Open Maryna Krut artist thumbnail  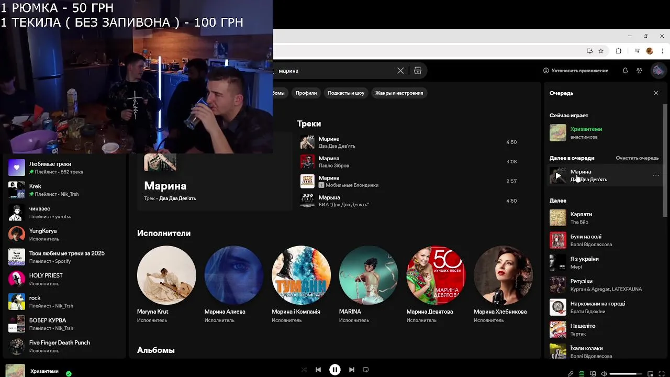coord(166,275)
